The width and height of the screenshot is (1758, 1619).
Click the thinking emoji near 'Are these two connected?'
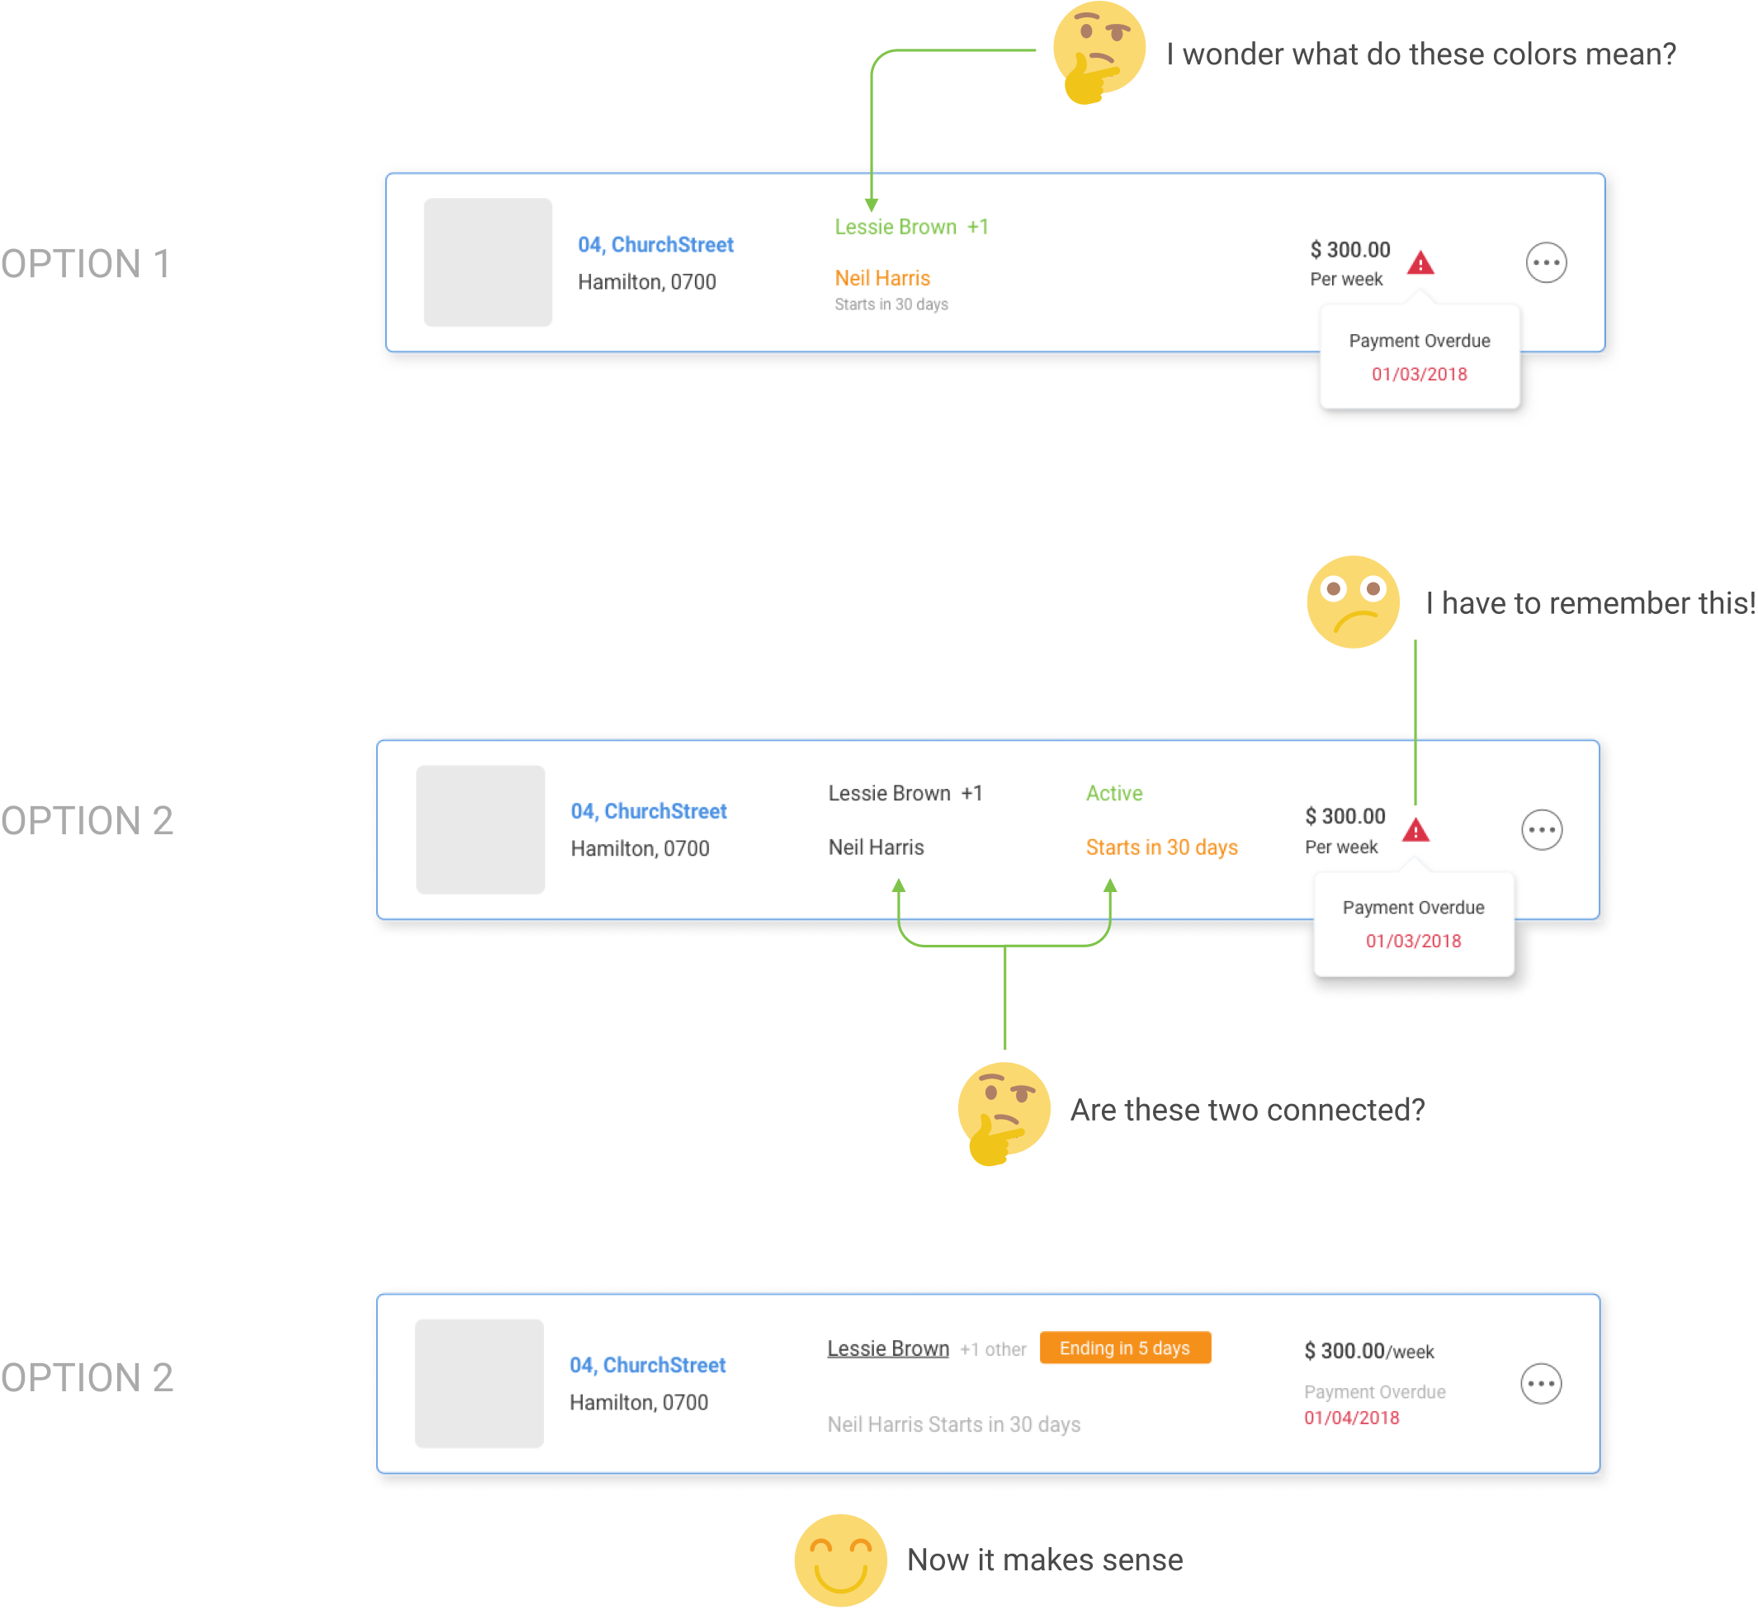(x=1004, y=1110)
